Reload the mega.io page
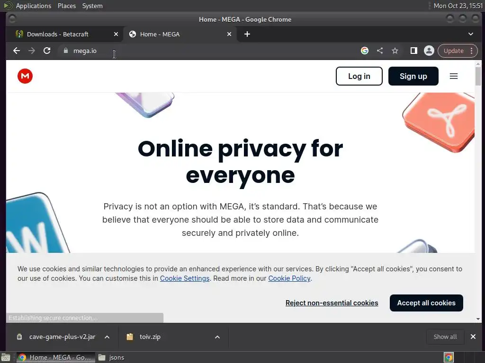Screen dimensions: 485x363 pyautogui.click(x=47, y=51)
